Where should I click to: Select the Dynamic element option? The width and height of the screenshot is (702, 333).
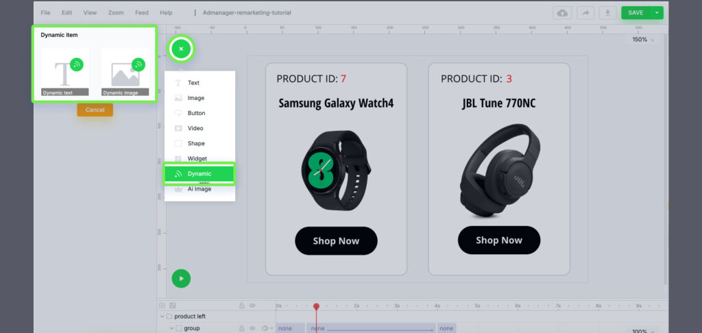pyautogui.click(x=199, y=174)
